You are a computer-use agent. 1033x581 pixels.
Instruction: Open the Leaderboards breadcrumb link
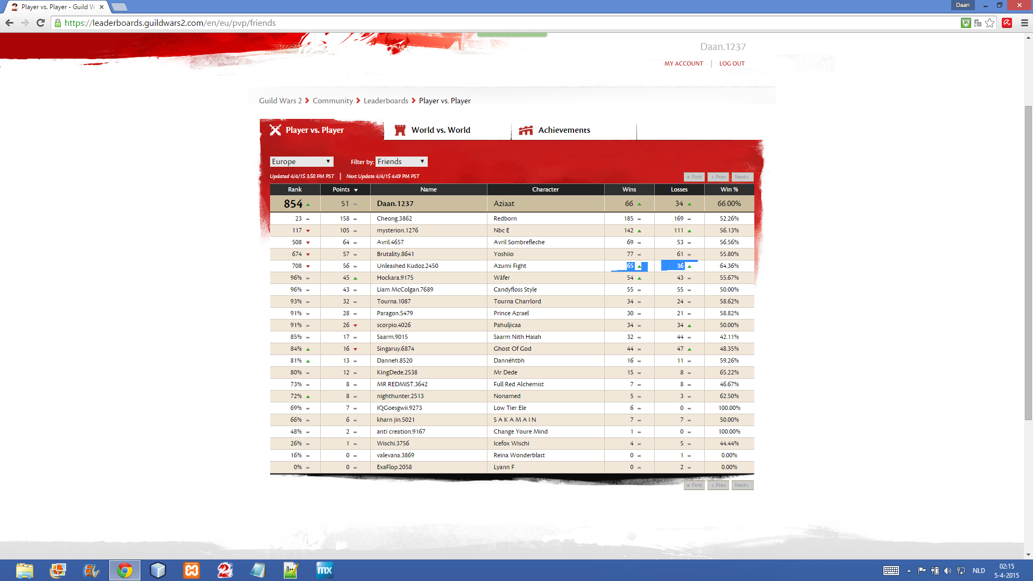(386, 101)
